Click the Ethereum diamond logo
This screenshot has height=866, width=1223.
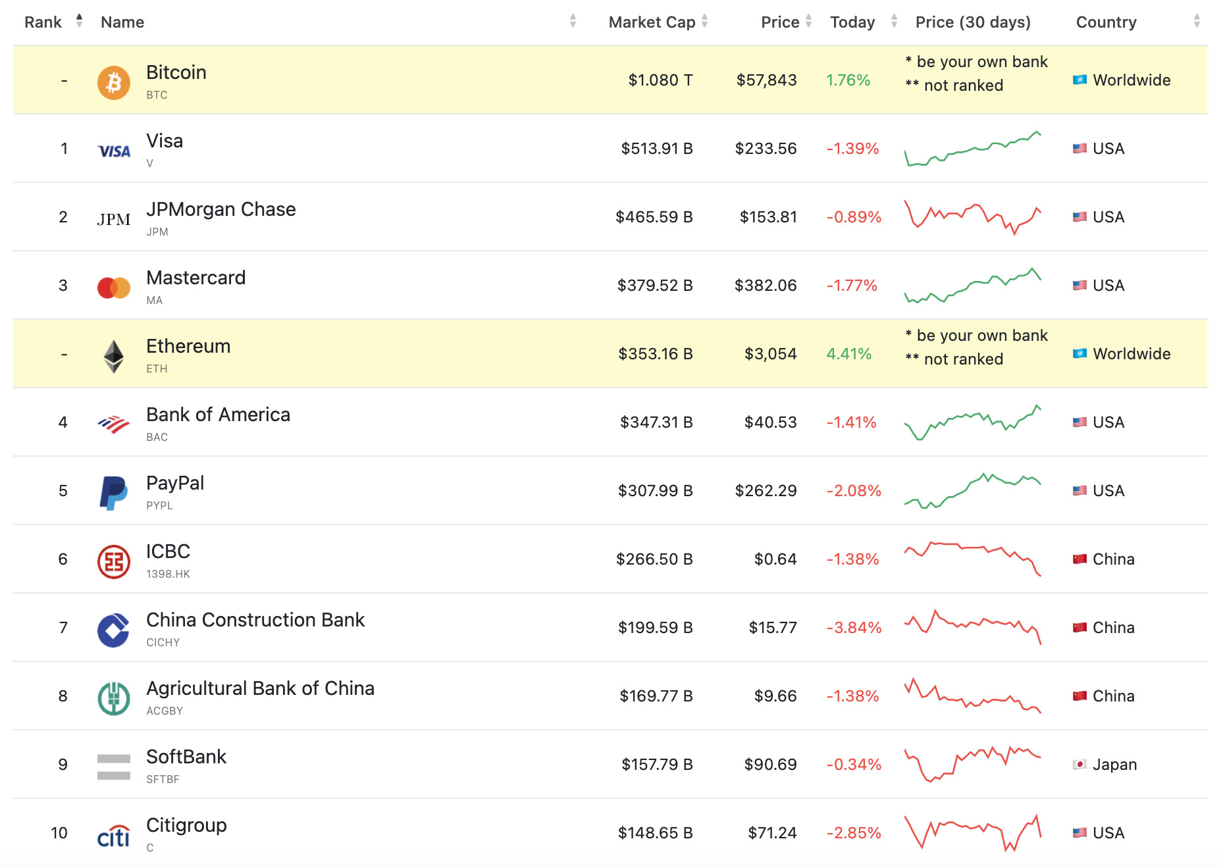(x=114, y=356)
